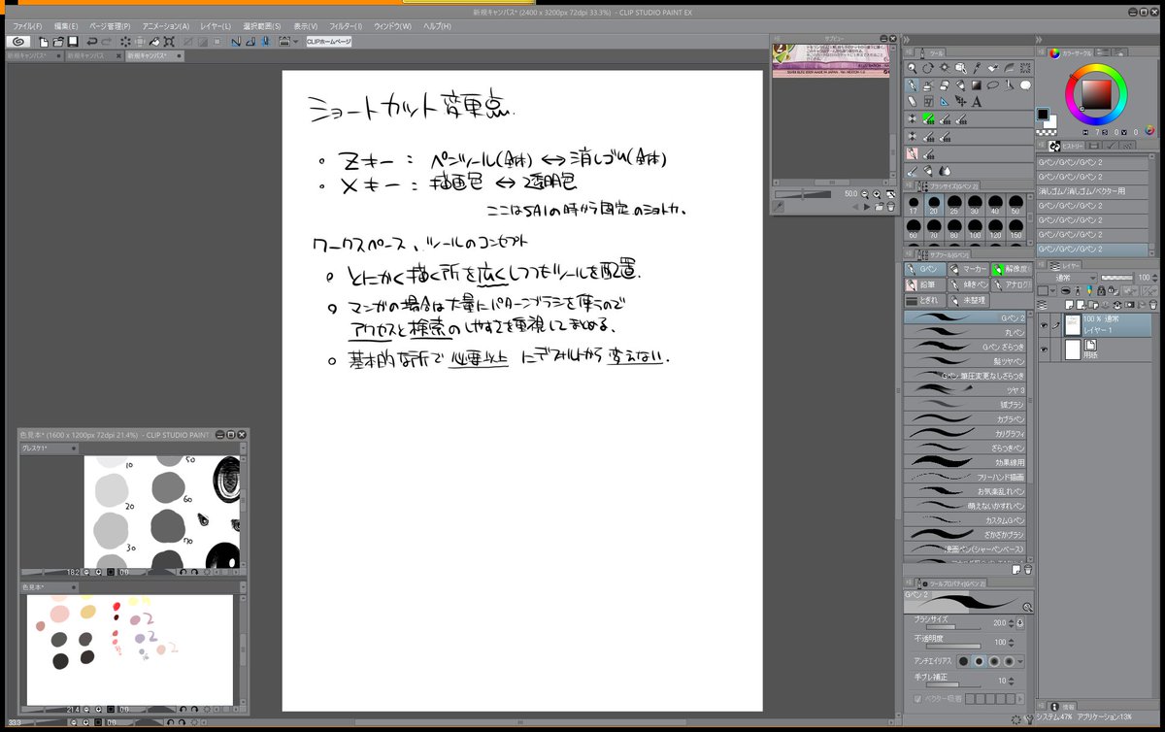
Task: Select the second anti-aliasing level option
Action: pyautogui.click(x=979, y=661)
